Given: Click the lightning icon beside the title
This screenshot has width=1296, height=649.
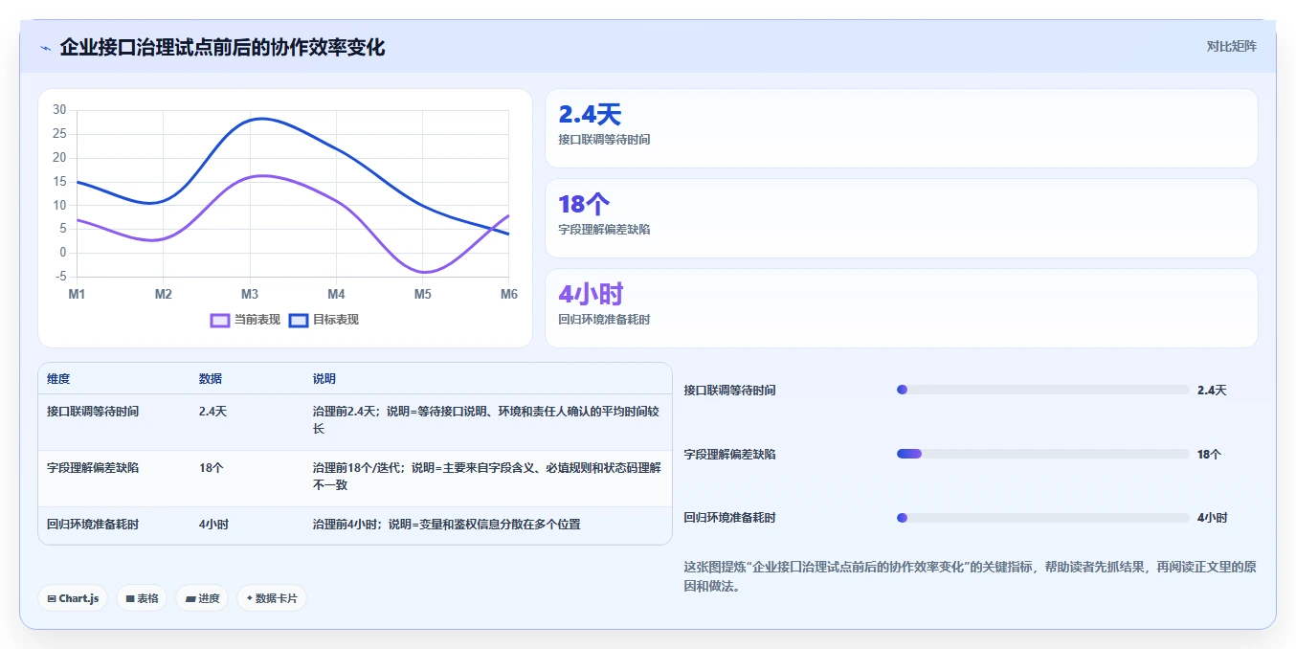Looking at the screenshot, I should point(46,48).
